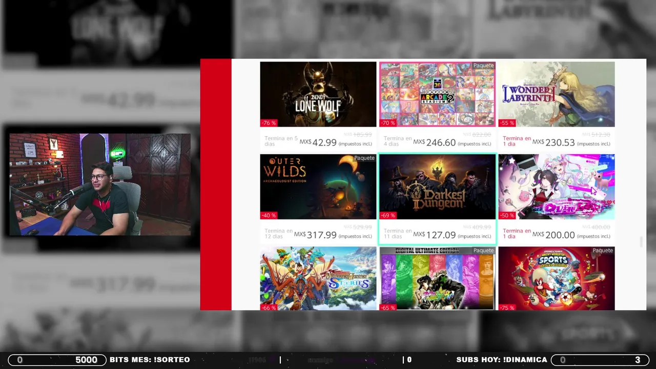
Task: Click the -55 % discount badge
Action: [x=507, y=123]
